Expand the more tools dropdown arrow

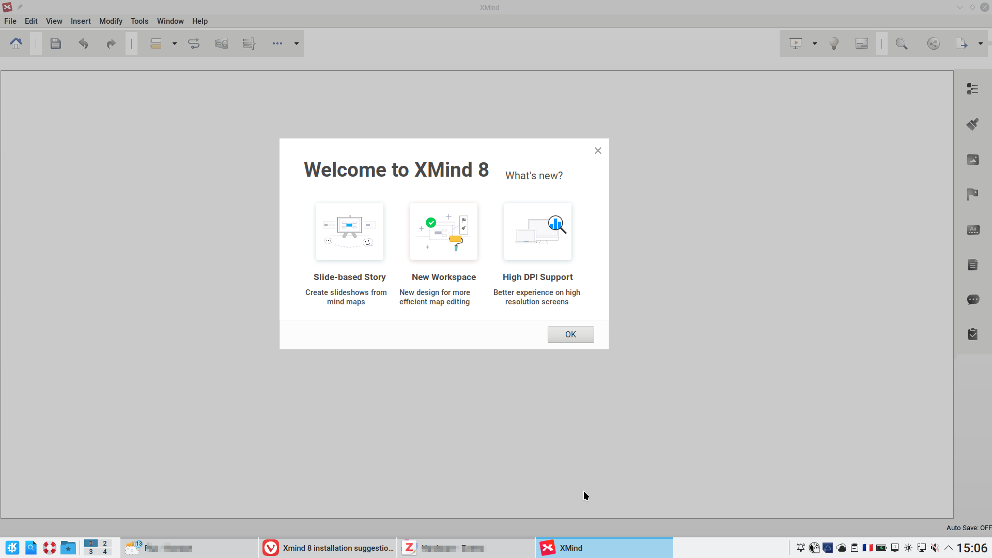297,43
